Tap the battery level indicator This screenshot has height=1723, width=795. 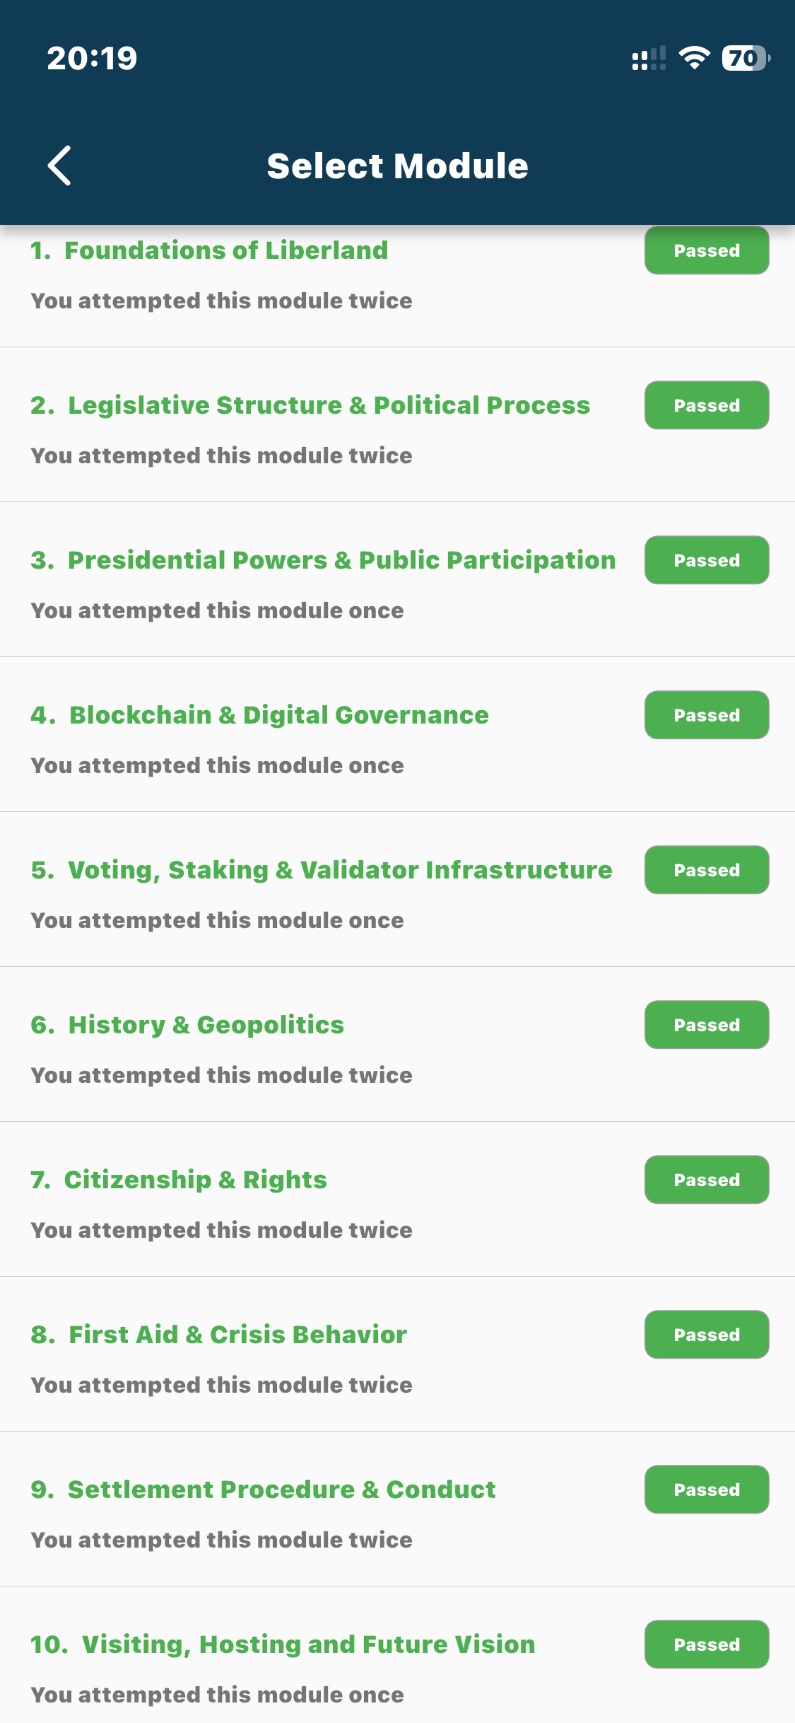click(x=745, y=58)
